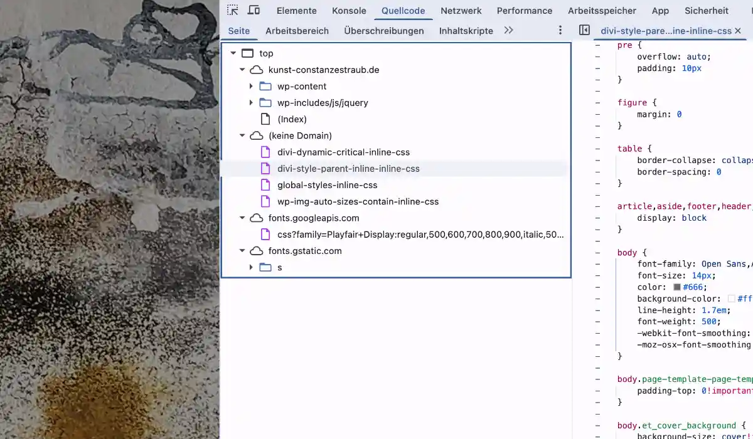
Task: Open the background-color swatch in body rule
Action: 732,299
